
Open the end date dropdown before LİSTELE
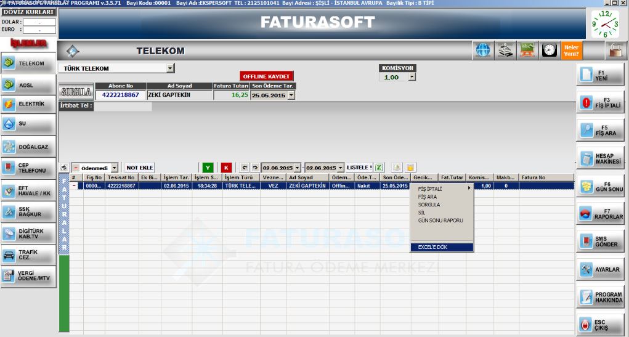(341, 168)
